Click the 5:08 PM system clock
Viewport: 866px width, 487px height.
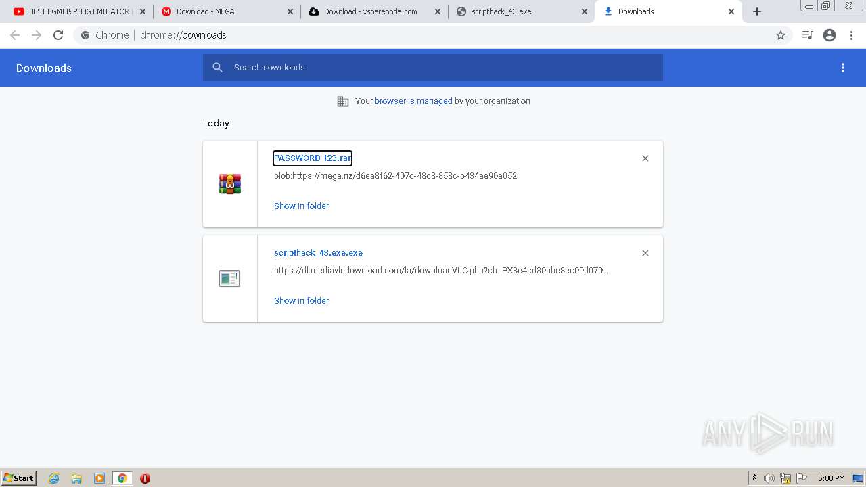point(831,478)
